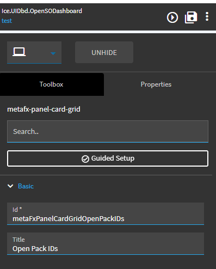Click the laptop device icon
The image size is (216, 269).
(19, 52)
